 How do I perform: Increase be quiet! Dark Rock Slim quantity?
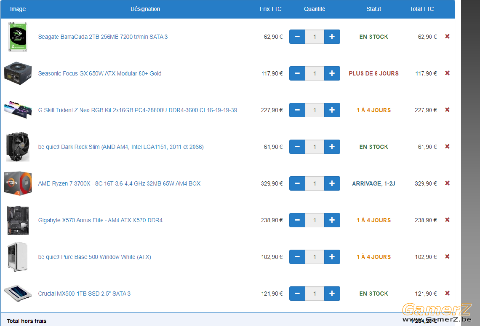[x=332, y=147]
